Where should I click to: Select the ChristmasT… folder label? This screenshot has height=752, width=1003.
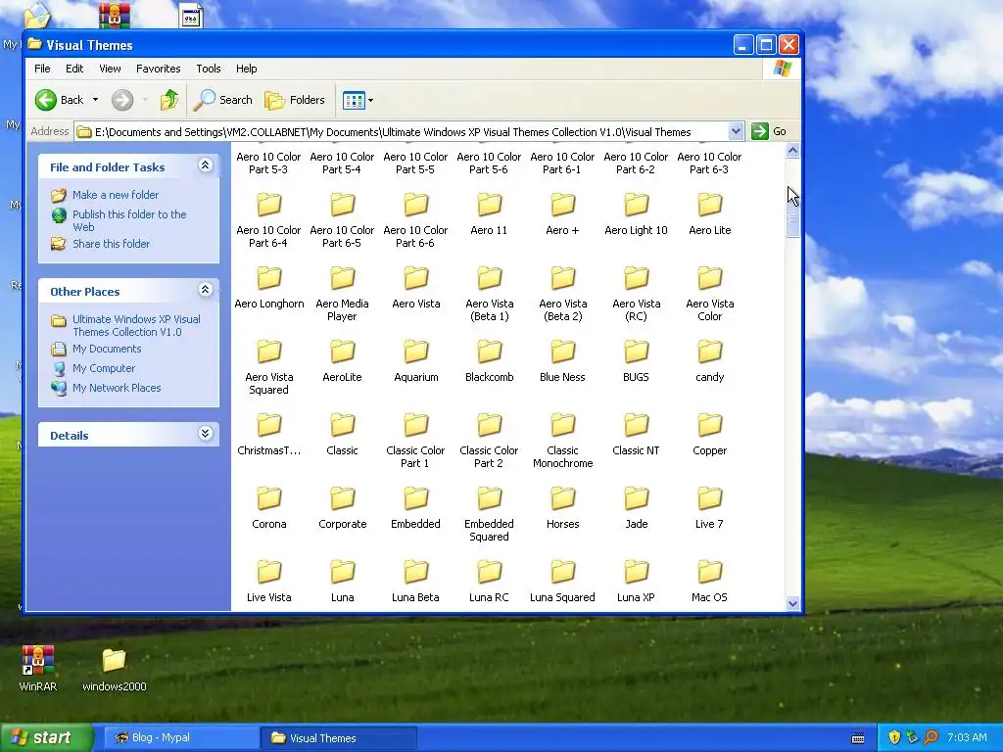[268, 450]
